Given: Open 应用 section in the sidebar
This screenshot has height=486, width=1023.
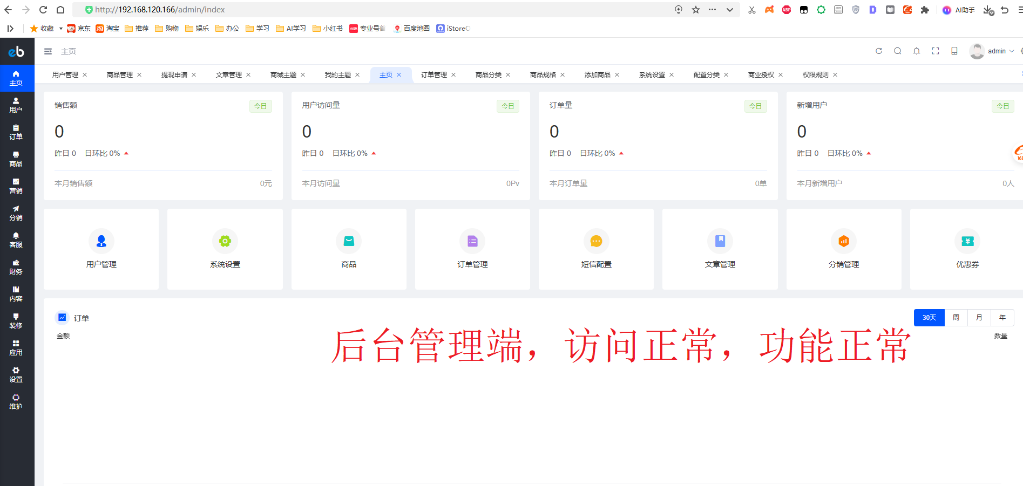Looking at the screenshot, I should click(16, 348).
